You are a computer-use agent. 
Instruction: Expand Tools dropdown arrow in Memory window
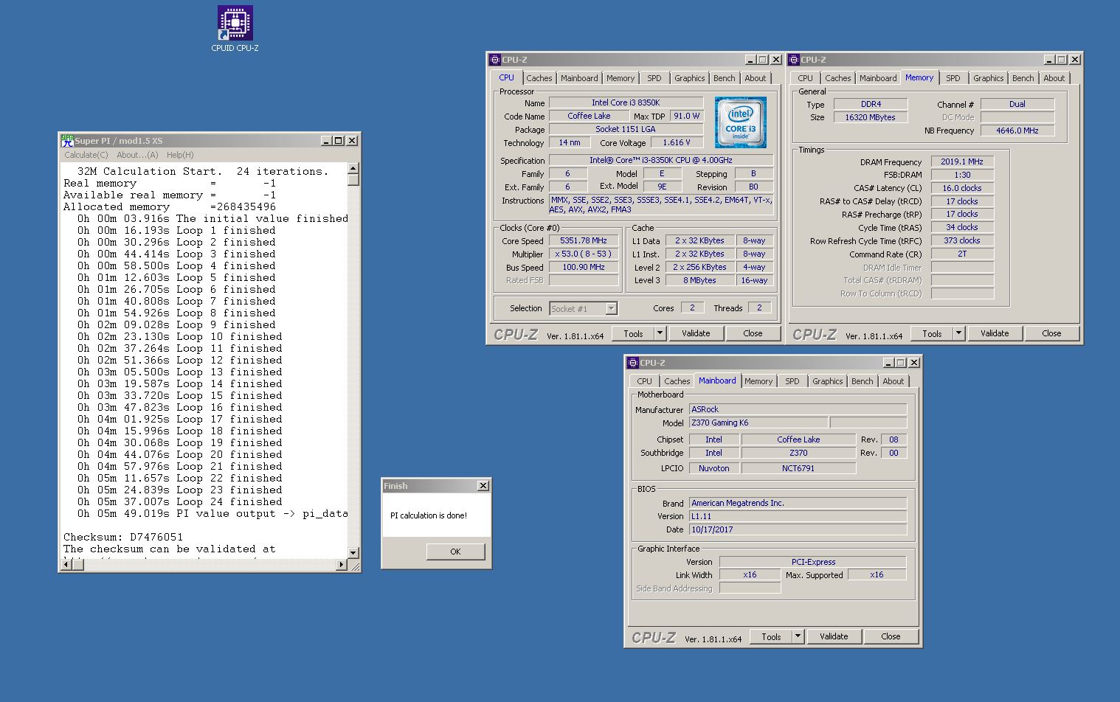click(x=958, y=333)
